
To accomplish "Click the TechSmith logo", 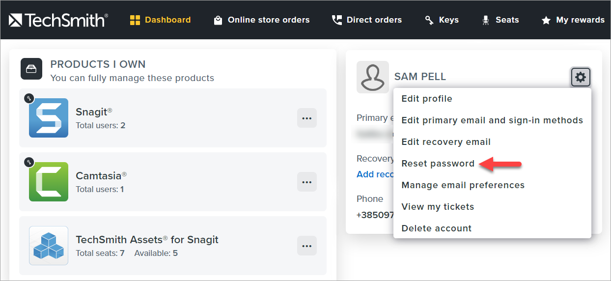I will (x=58, y=20).
